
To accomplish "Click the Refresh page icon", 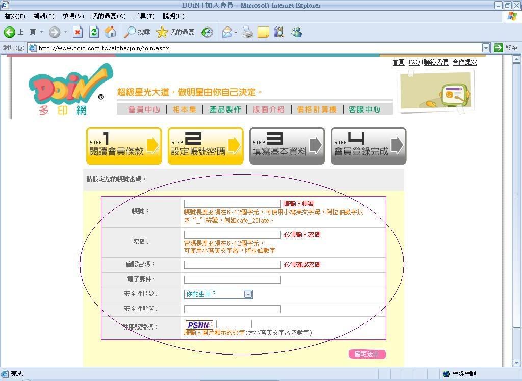I will coord(94,32).
